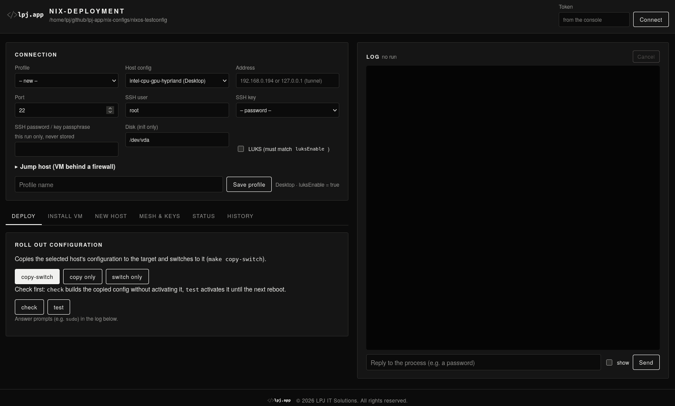Click the Reply to the process field
The image size is (675, 406).
click(483, 362)
